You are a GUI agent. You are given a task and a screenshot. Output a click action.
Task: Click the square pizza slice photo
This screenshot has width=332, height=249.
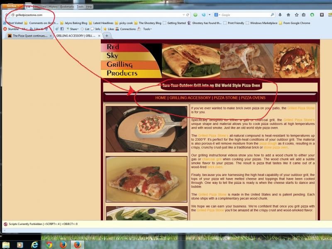(x=146, y=179)
